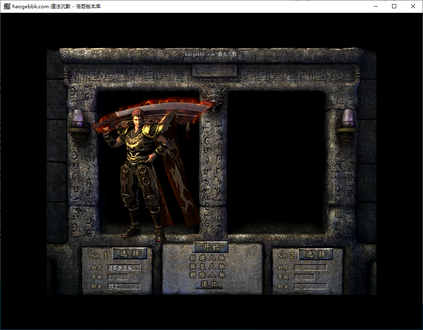
Task: Click the empty slot 2 等级 field
Action: pos(305,277)
